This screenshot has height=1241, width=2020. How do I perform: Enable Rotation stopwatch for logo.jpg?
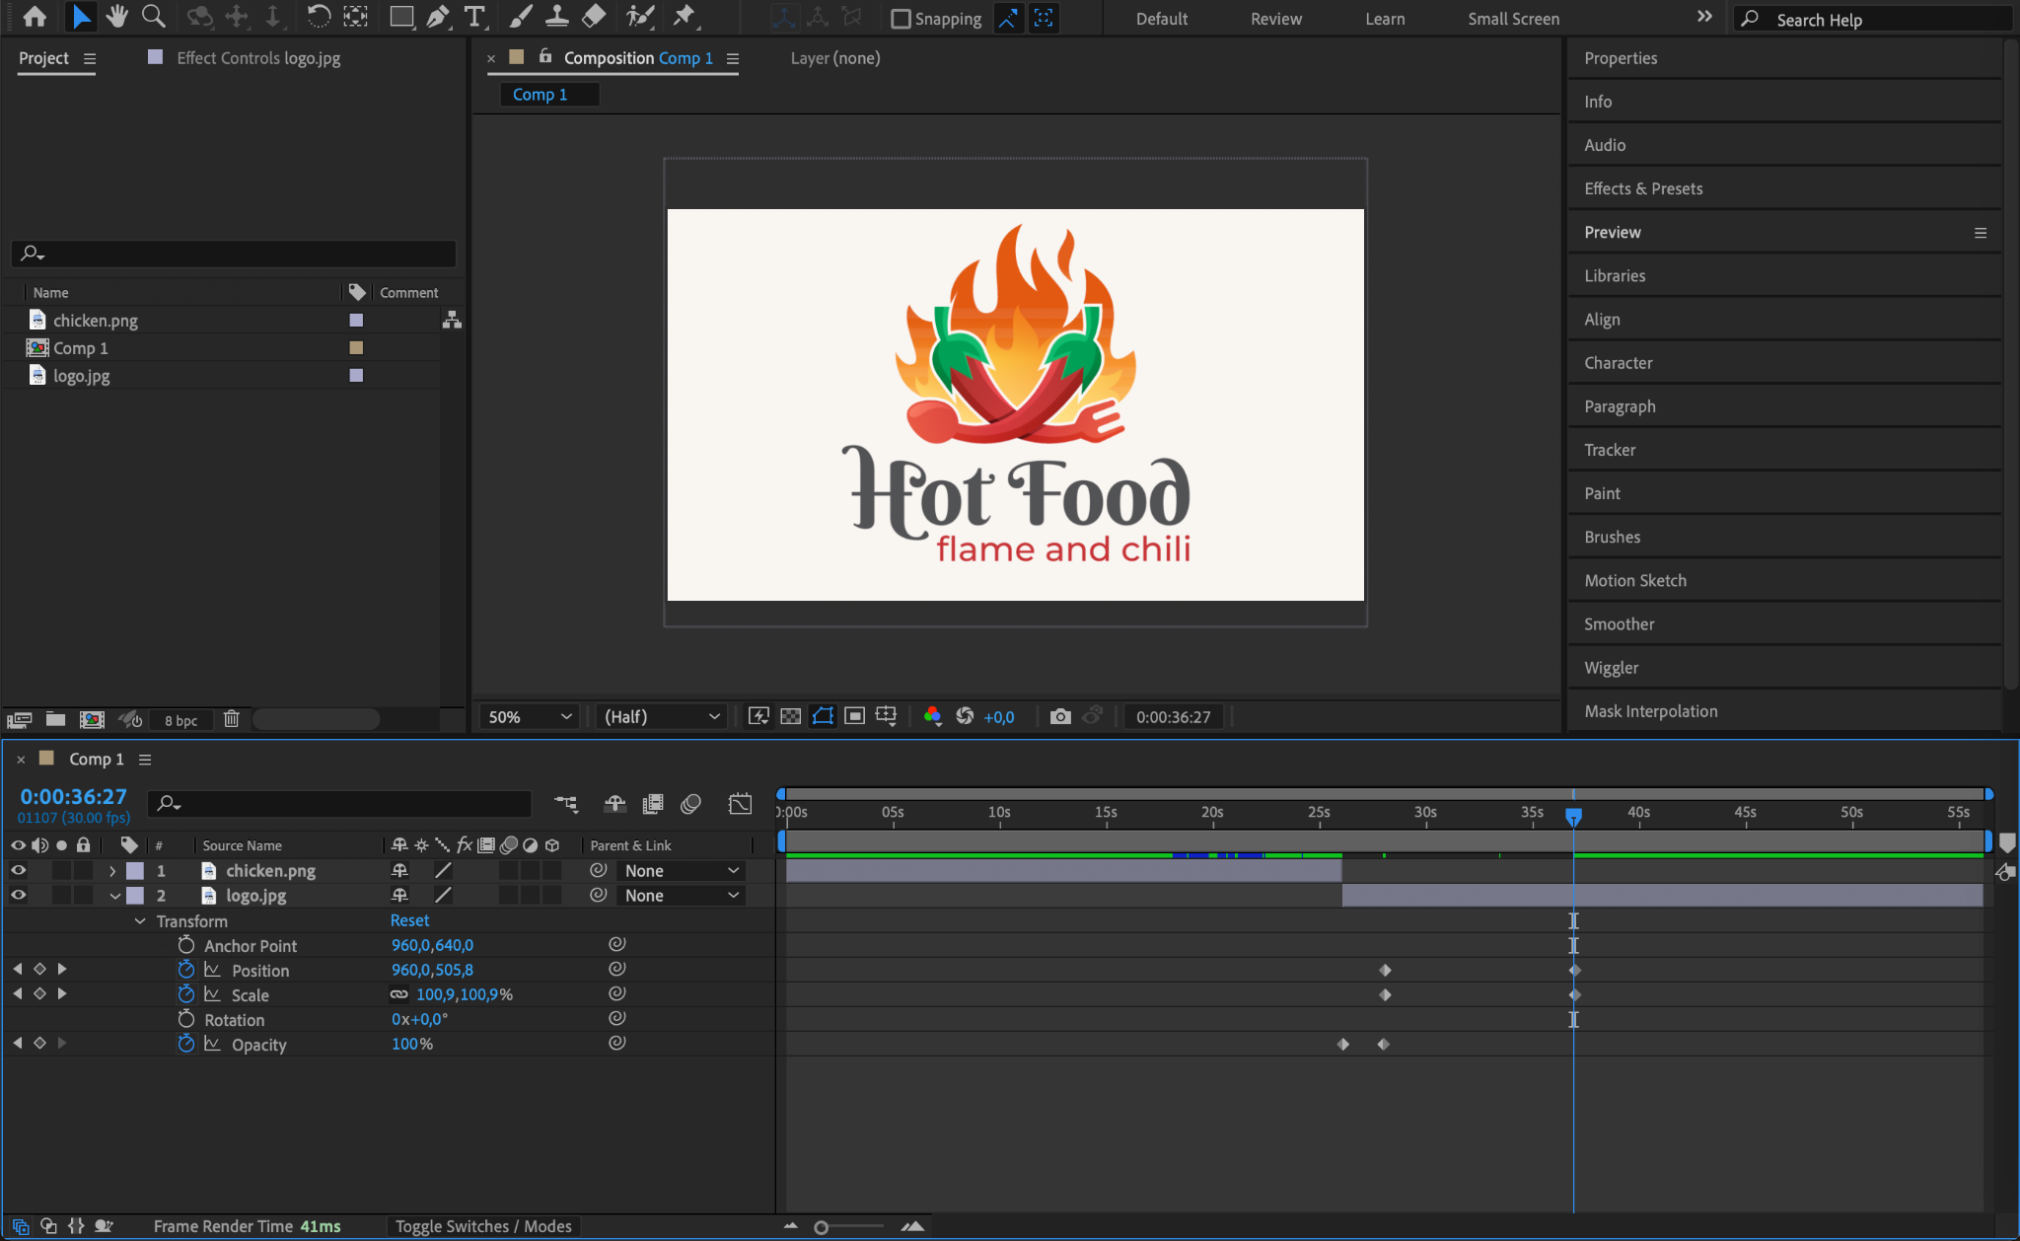tap(186, 1019)
